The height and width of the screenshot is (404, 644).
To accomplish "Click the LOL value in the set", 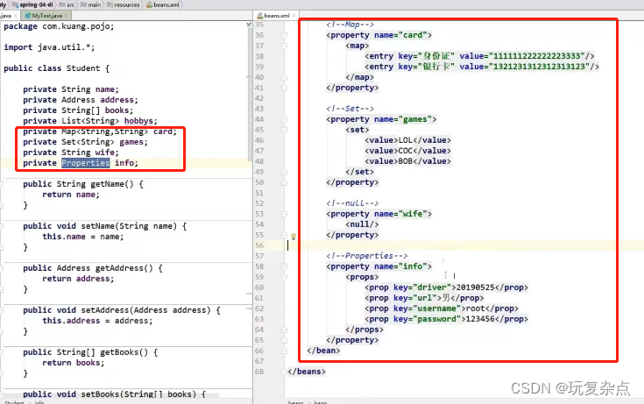I will coord(407,140).
